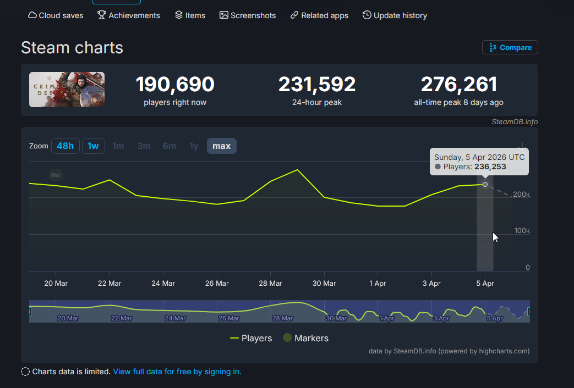Open the Achievements tab
Viewport: 574px width, 388px height.
128,15
